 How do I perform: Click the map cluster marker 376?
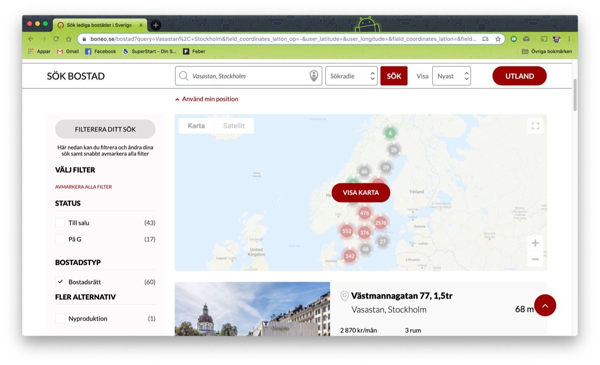[365, 233]
